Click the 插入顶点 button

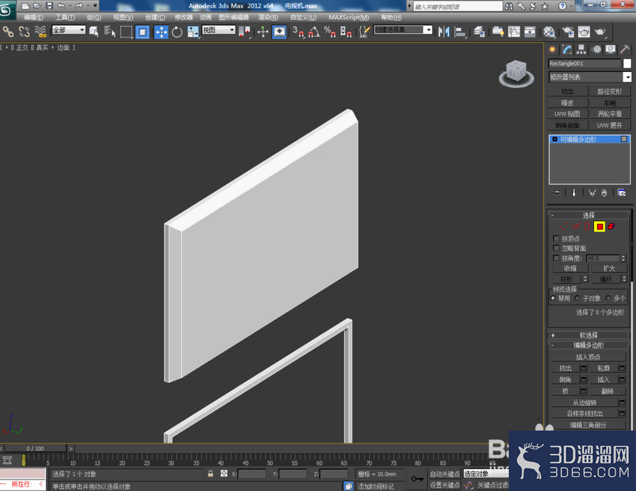pos(588,357)
